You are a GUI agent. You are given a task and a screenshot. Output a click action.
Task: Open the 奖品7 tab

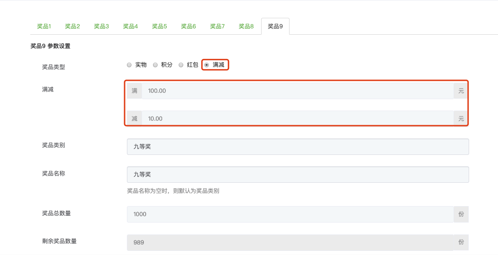tap(217, 27)
